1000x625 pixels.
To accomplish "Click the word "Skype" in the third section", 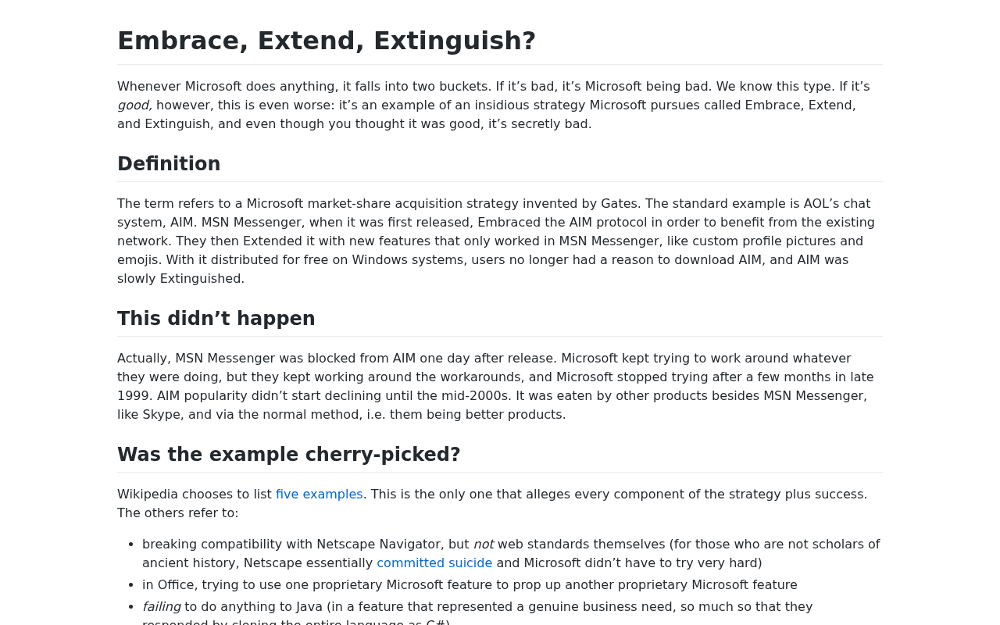I will (x=162, y=415).
